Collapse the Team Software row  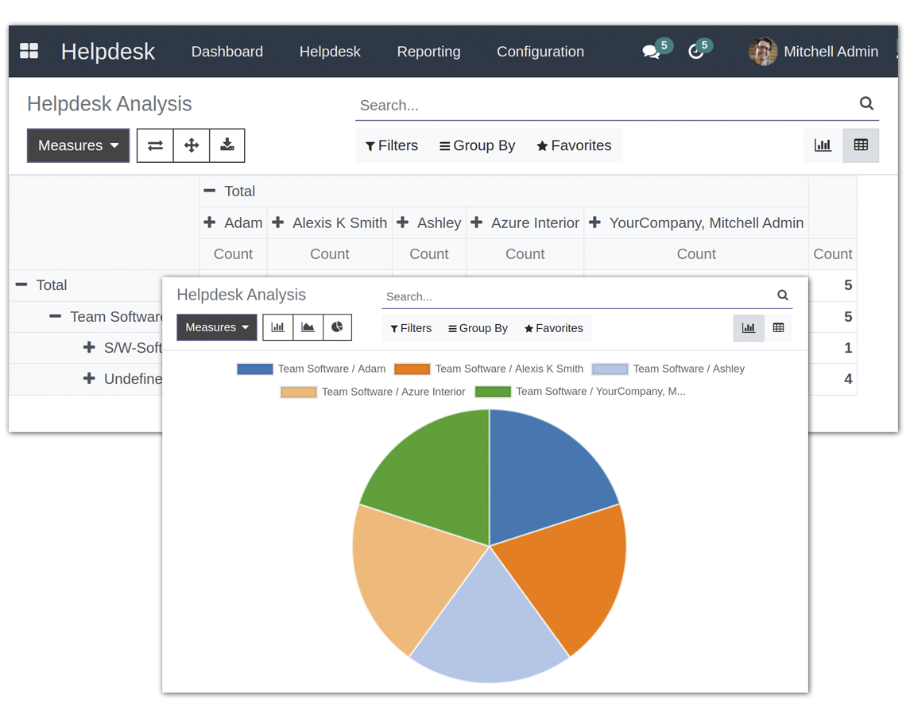point(56,316)
